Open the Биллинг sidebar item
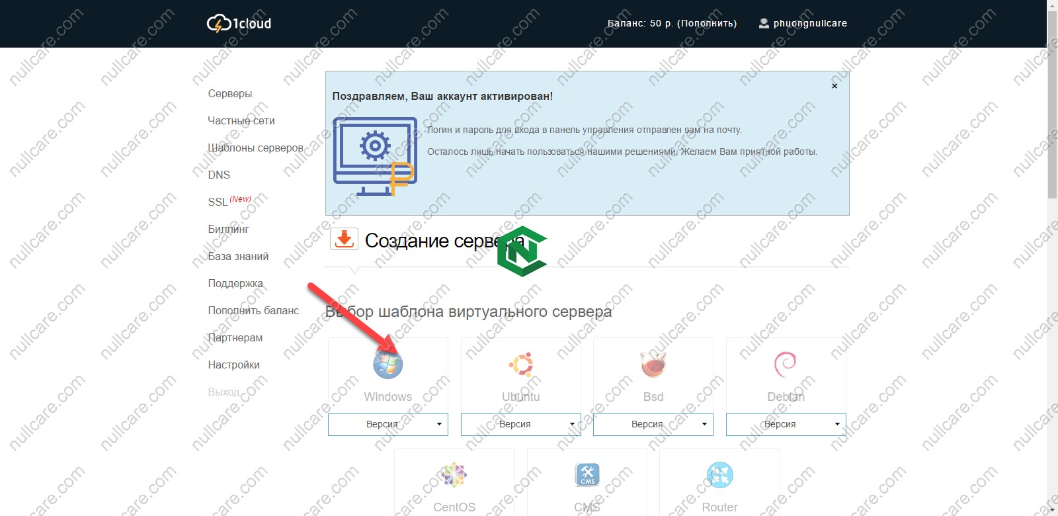This screenshot has height=516, width=1058. [x=228, y=230]
